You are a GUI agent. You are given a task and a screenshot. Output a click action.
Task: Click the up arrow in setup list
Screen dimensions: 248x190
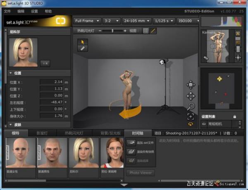(x=240, y=122)
